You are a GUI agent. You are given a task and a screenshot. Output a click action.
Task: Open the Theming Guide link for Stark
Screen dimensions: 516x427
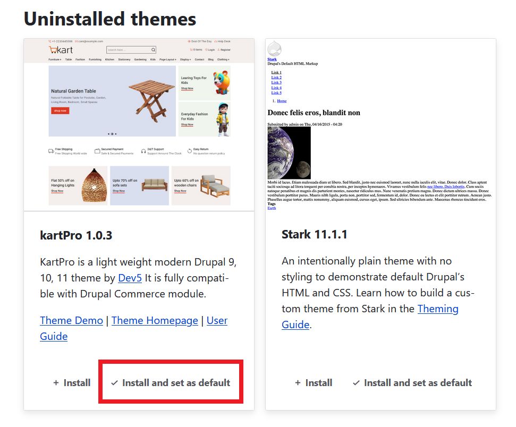click(438, 309)
